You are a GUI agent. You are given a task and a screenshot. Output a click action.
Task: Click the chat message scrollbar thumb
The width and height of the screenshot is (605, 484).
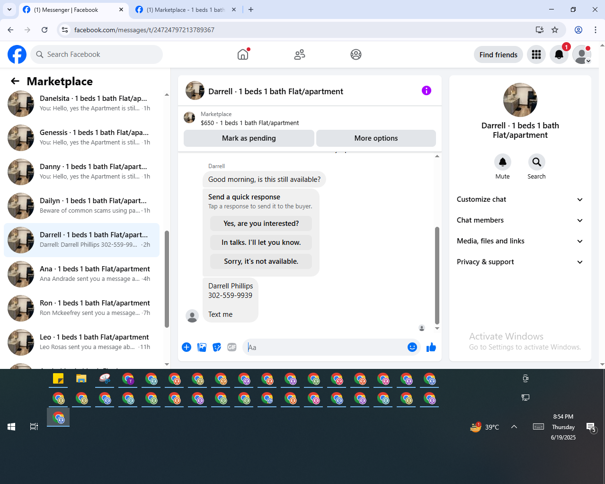pos(437,276)
